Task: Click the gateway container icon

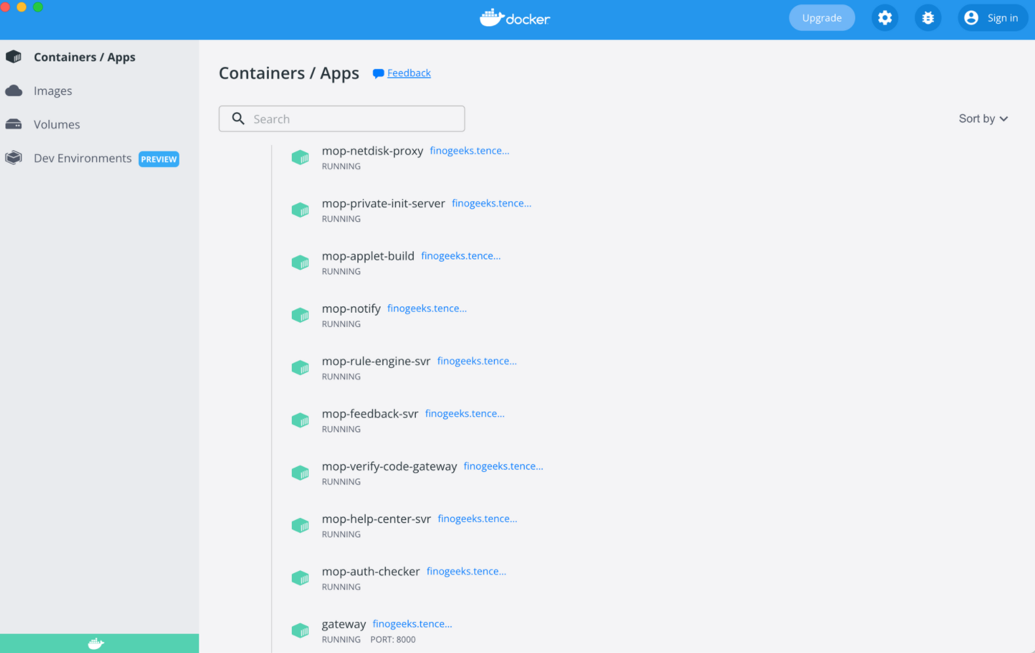Action: [300, 631]
